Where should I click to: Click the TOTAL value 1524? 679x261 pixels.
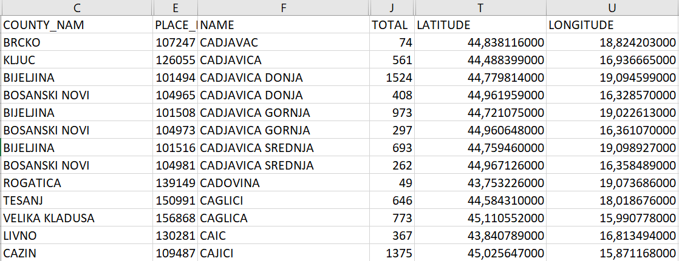coord(392,78)
